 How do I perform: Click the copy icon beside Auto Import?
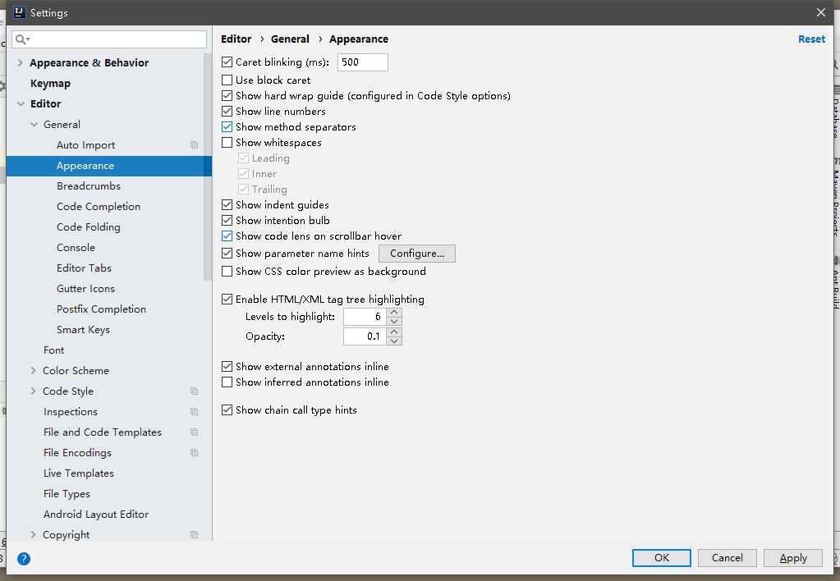(x=194, y=145)
